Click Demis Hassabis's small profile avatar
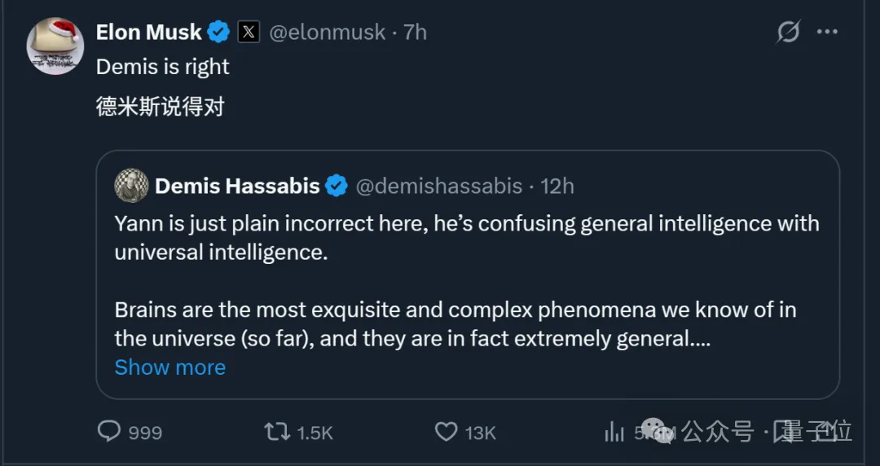 pos(131,186)
